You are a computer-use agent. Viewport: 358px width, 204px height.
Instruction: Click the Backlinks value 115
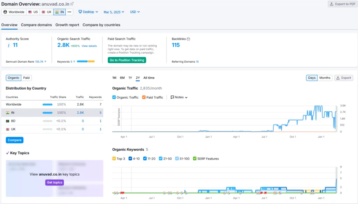[x=176, y=45]
